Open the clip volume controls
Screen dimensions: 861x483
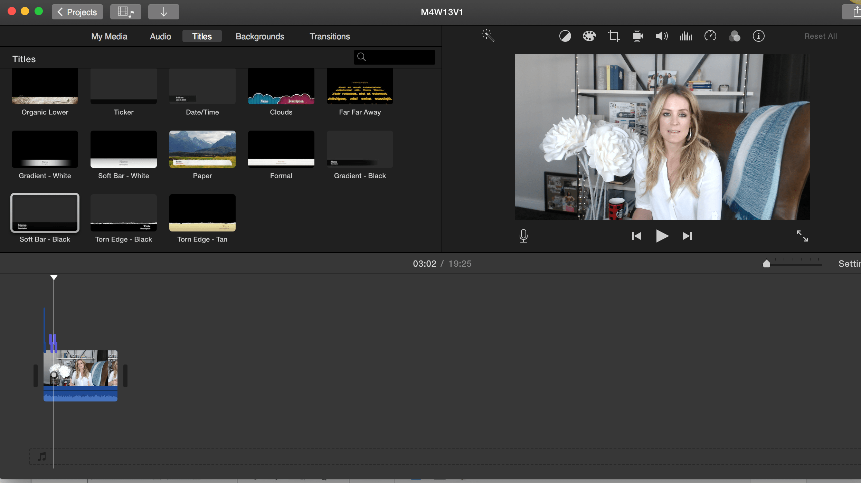point(662,36)
